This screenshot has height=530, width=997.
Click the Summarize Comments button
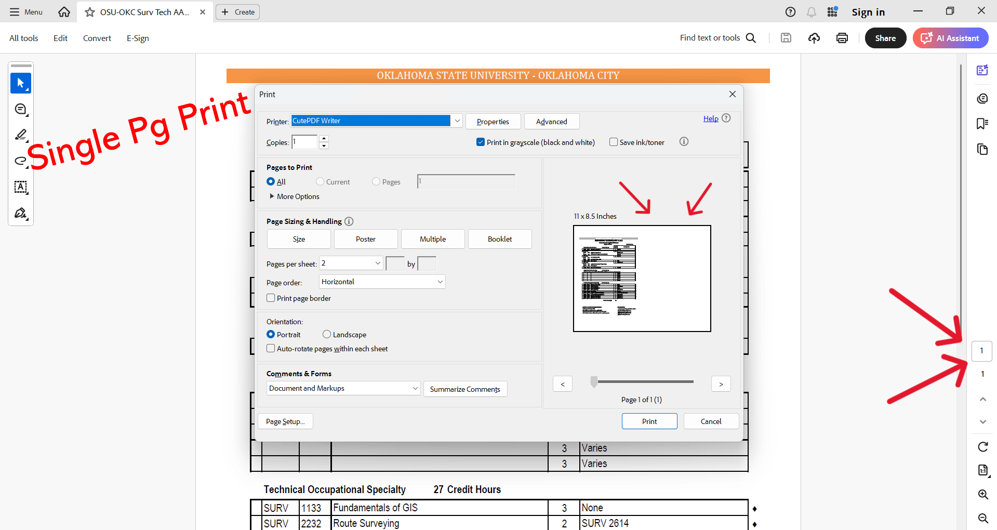tap(465, 388)
